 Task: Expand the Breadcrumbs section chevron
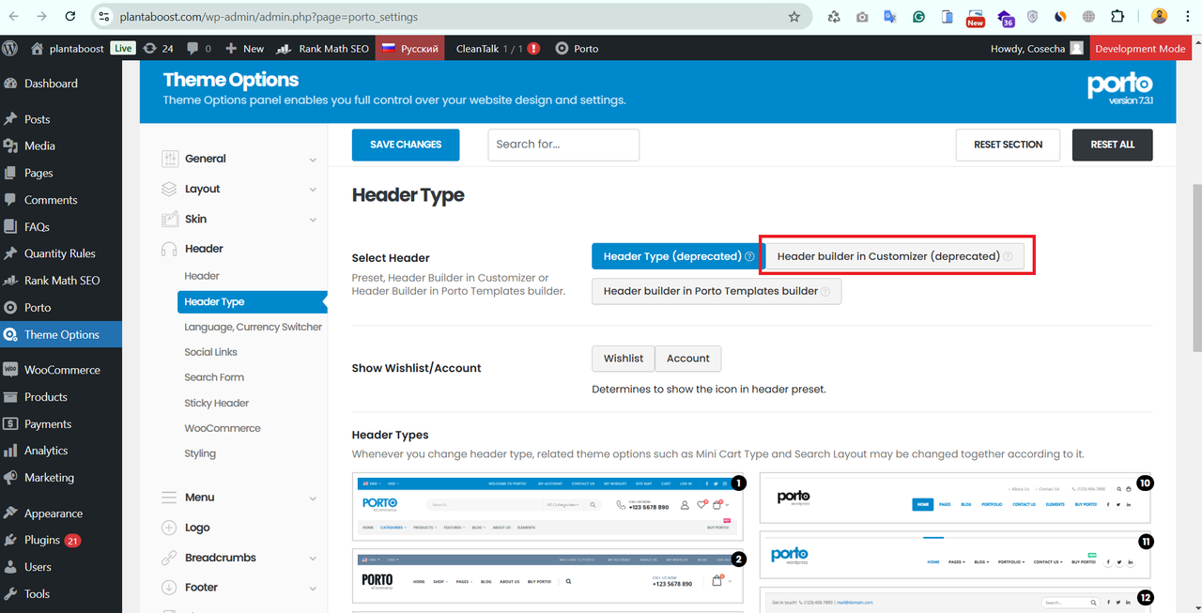313,559
